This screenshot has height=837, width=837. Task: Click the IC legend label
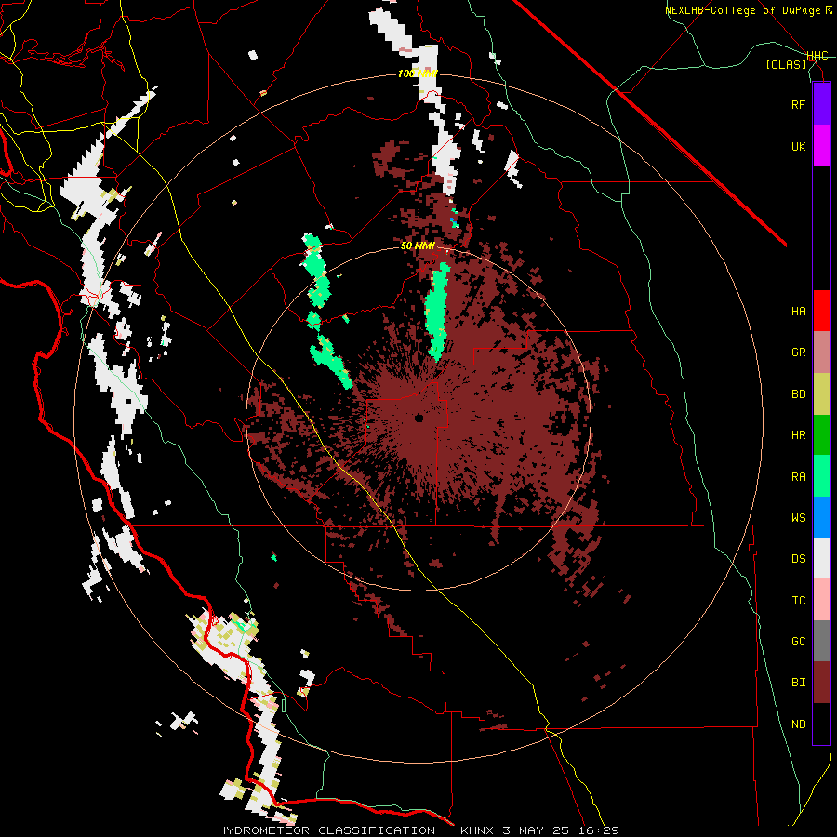798,601
